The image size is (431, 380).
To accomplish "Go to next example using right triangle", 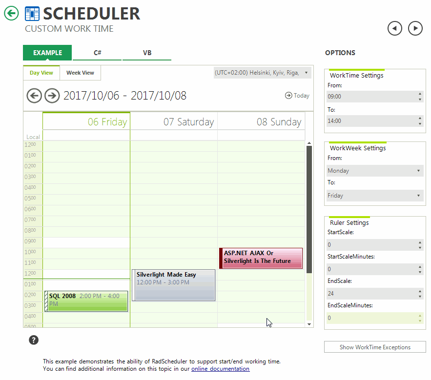I will pyautogui.click(x=415, y=29).
